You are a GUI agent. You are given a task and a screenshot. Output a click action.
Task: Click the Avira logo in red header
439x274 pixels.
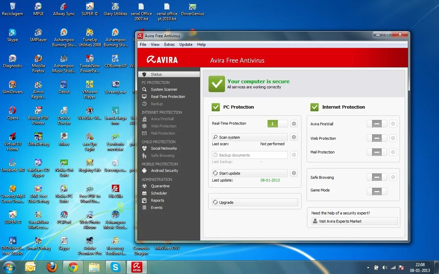[x=162, y=60]
